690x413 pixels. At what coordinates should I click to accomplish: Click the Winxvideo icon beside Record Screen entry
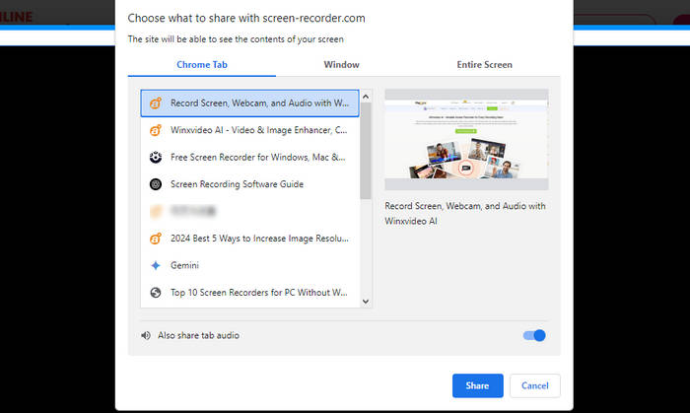click(156, 103)
